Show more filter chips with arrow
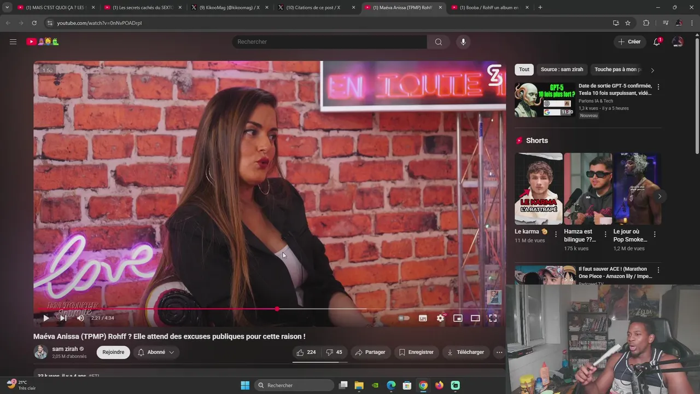The height and width of the screenshot is (394, 700). tap(652, 70)
